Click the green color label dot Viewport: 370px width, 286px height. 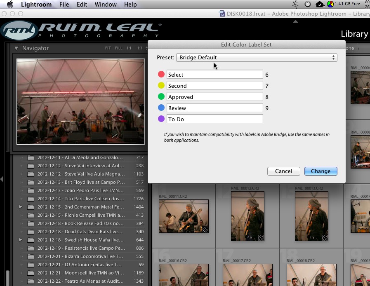tap(161, 96)
